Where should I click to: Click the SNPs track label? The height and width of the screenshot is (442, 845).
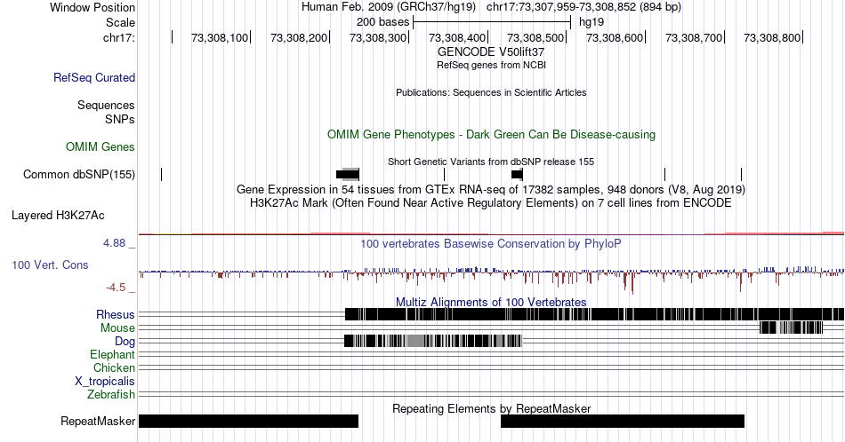[120, 119]
